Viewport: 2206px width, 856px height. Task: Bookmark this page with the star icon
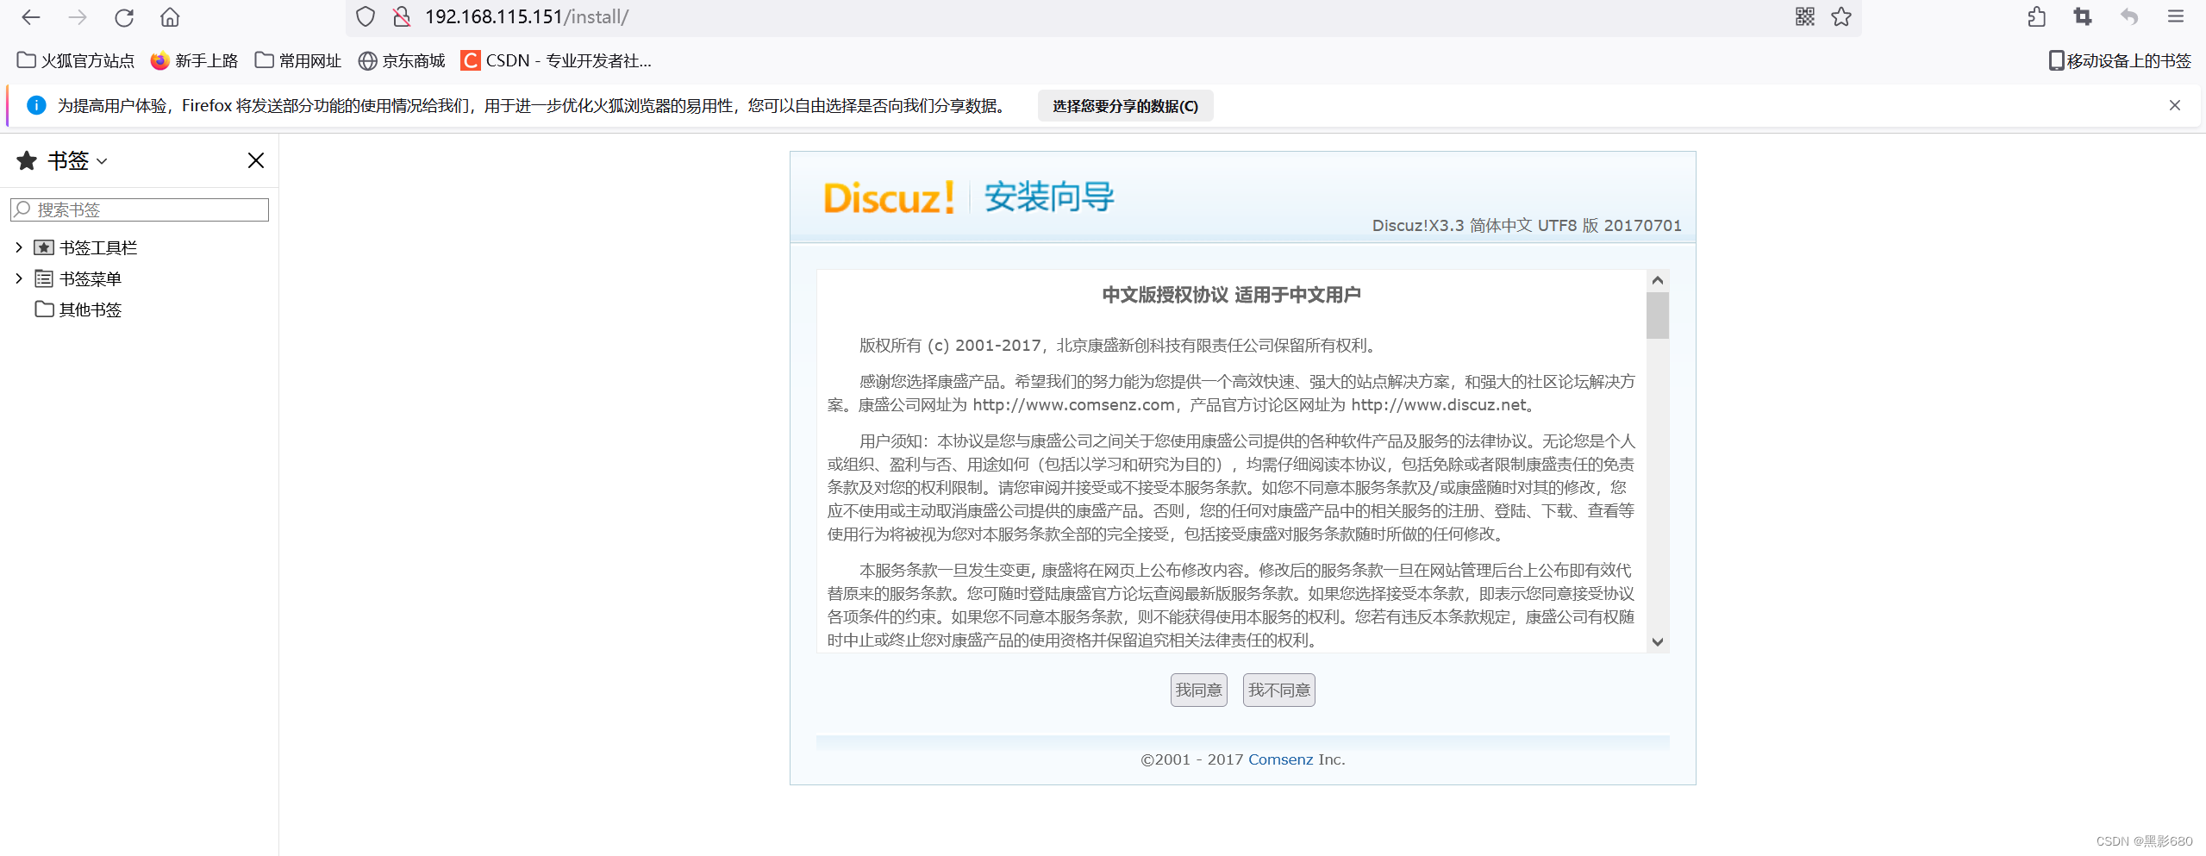pyautogui.click(x=1841, y=16)
